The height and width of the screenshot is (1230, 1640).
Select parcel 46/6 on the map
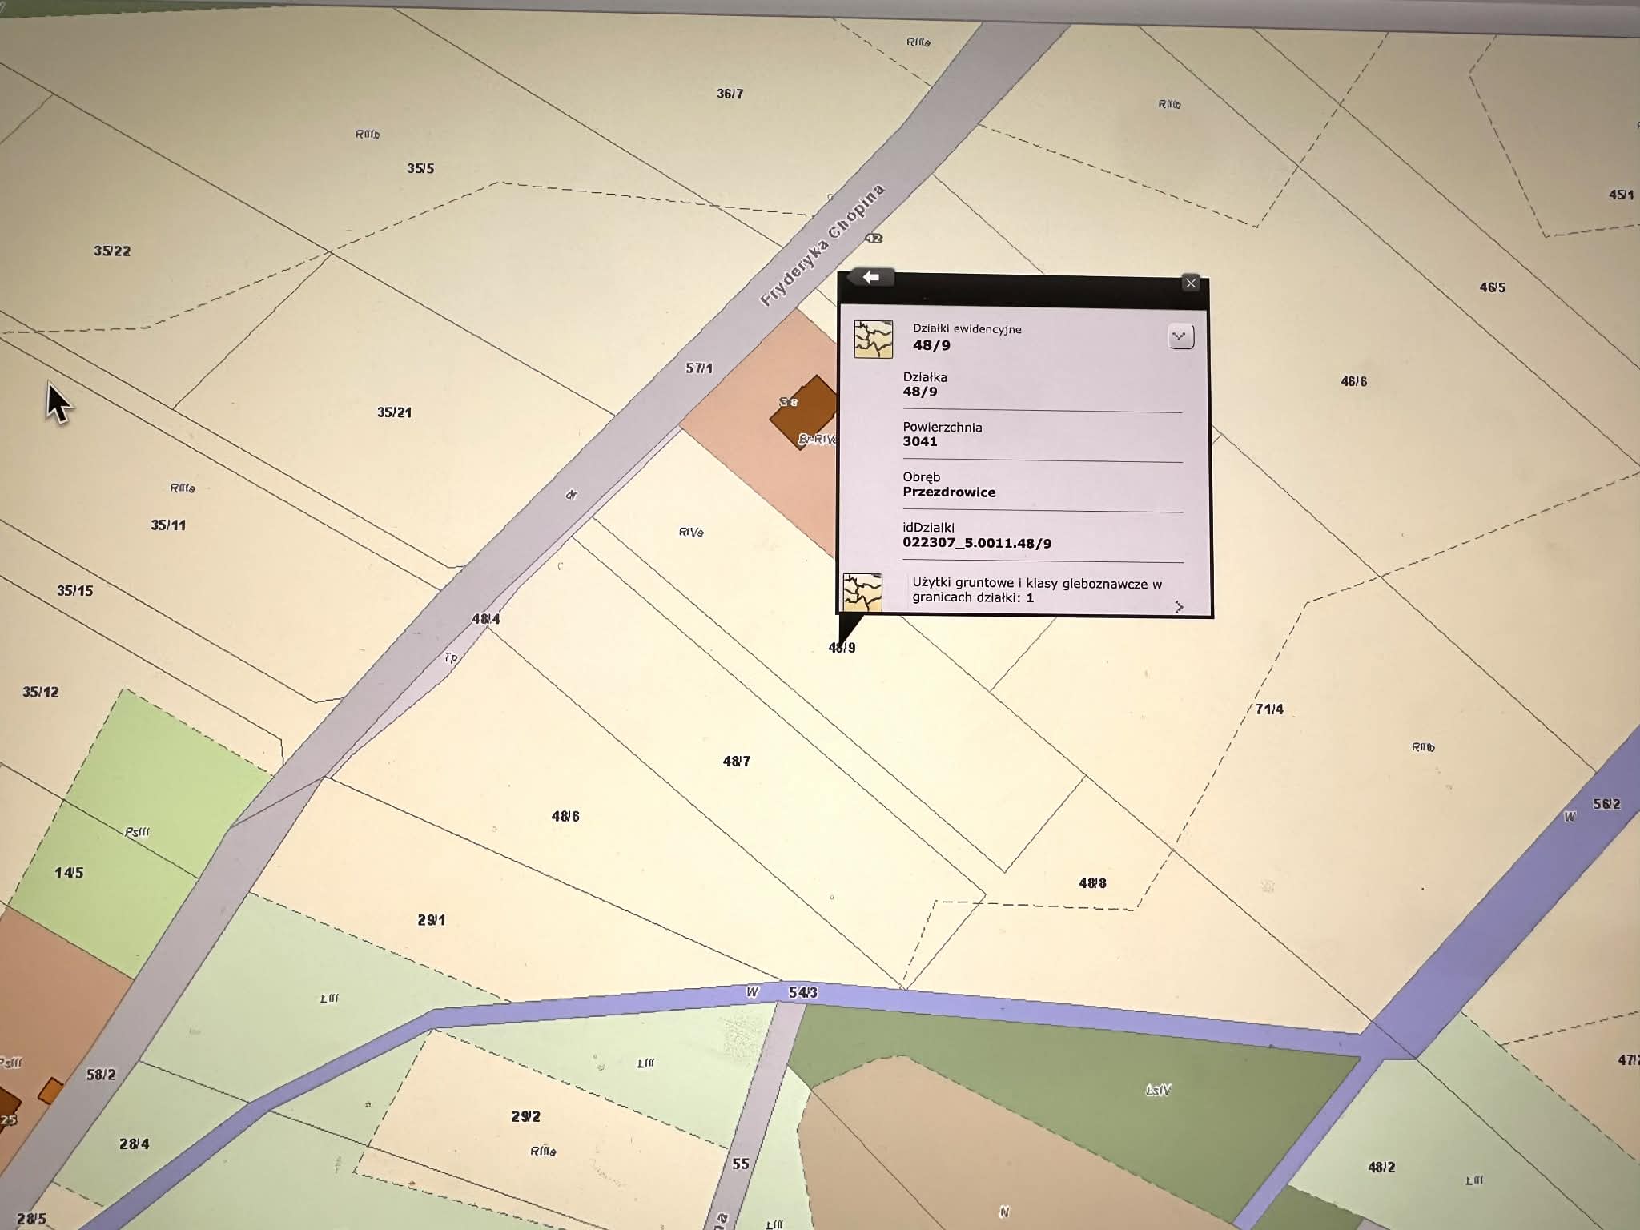[x=1353, y=382]
